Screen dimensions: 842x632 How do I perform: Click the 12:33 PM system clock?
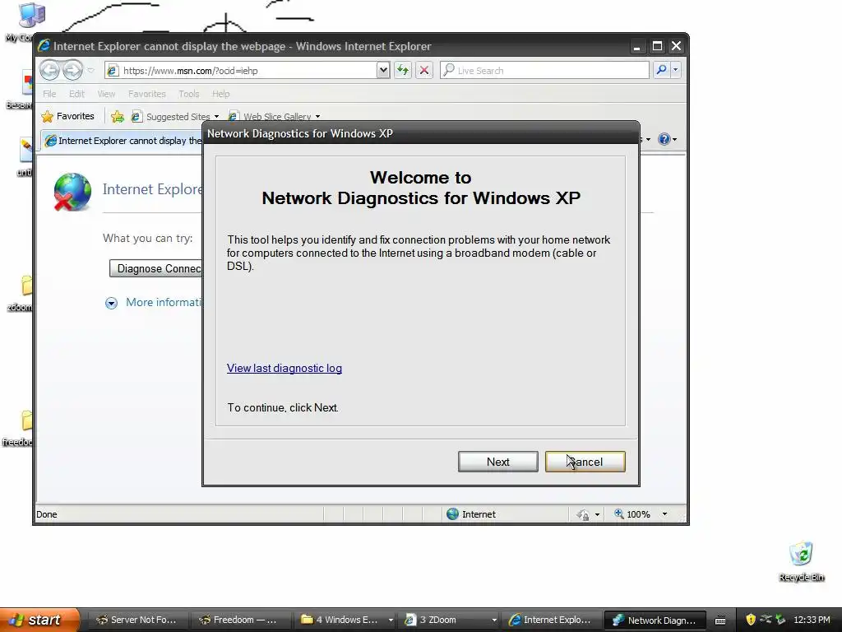tap(812, 620)
